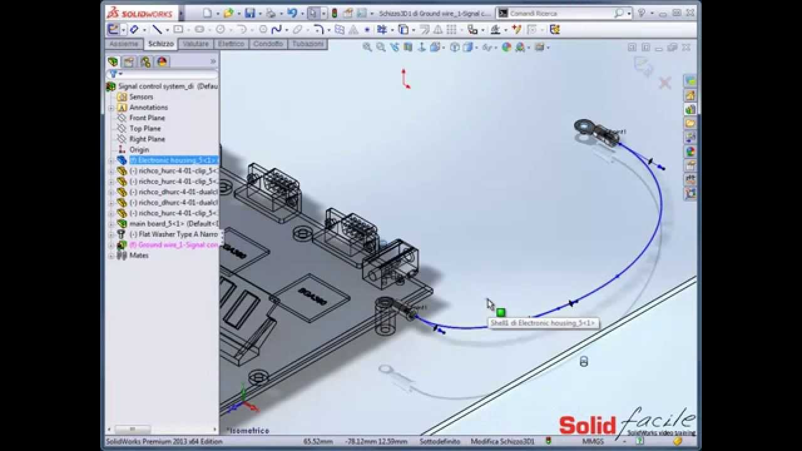Click the red exit sketch X corner
The height and width of the screenshot is (451, 802).
665,83
